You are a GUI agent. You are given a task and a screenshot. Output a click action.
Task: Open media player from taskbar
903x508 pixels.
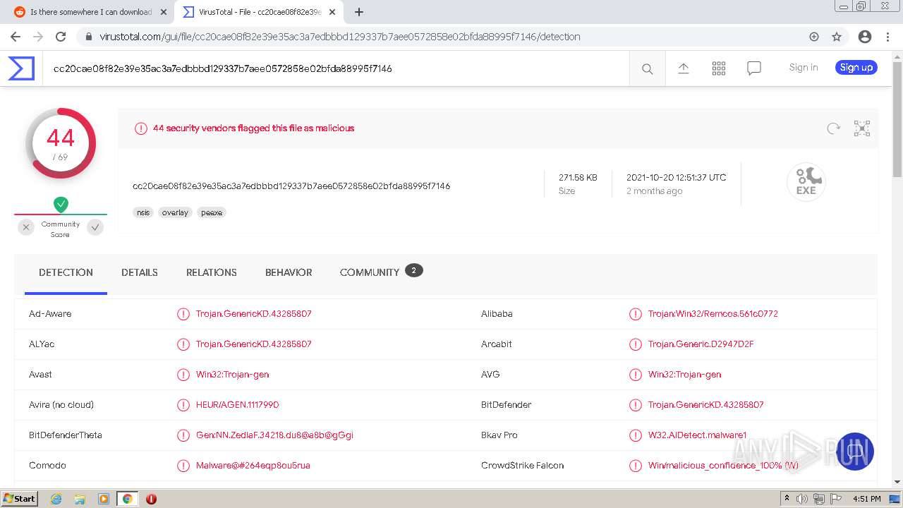coord(104,499)
